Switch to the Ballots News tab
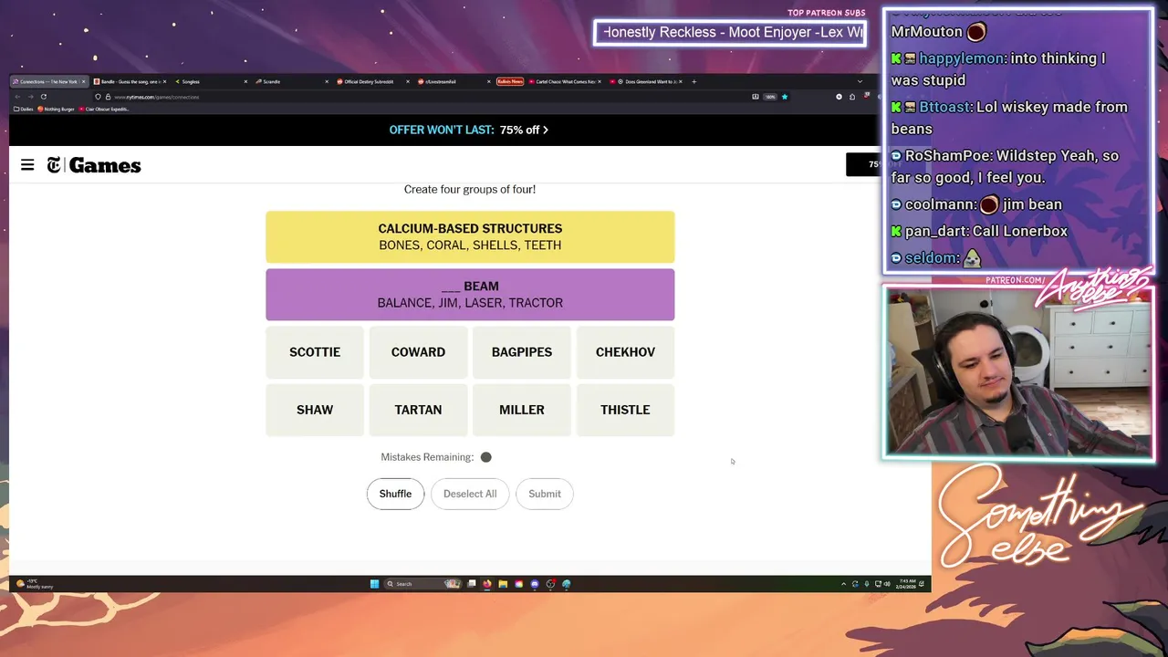Image resolution: width=1168 pixels, height=657 pixels. click(x=510, y=81)
